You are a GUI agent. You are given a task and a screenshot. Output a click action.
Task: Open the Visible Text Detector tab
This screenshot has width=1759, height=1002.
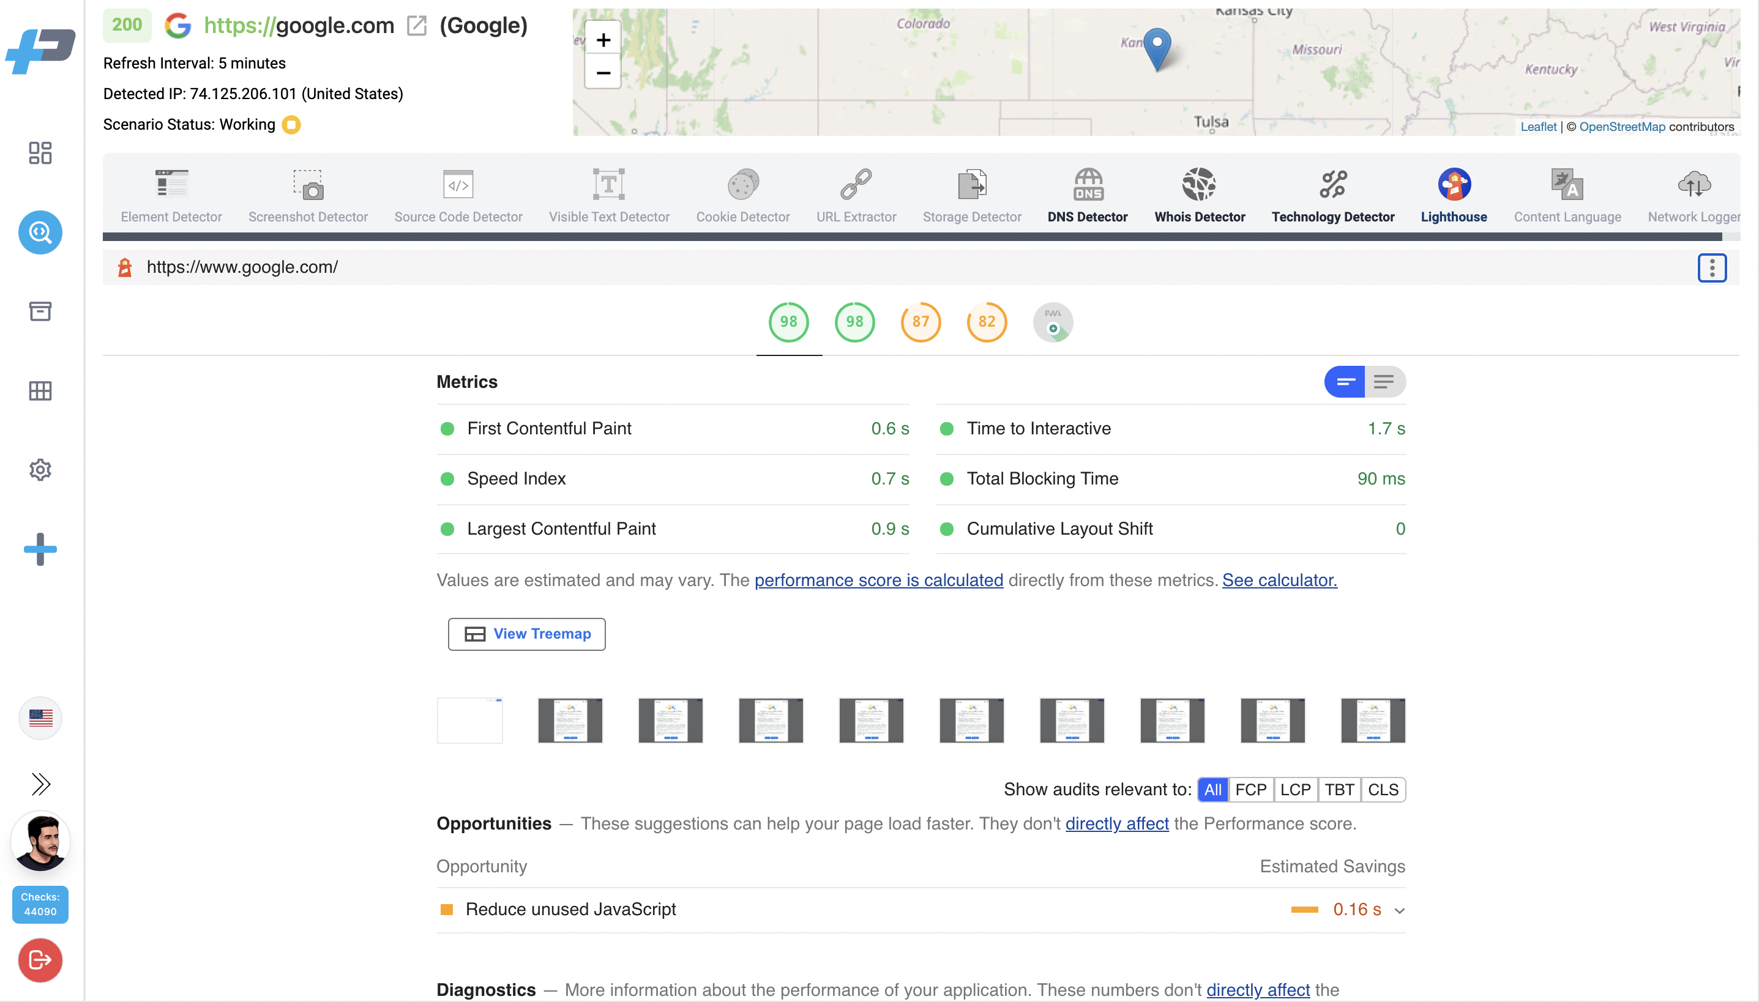[608, 196]
